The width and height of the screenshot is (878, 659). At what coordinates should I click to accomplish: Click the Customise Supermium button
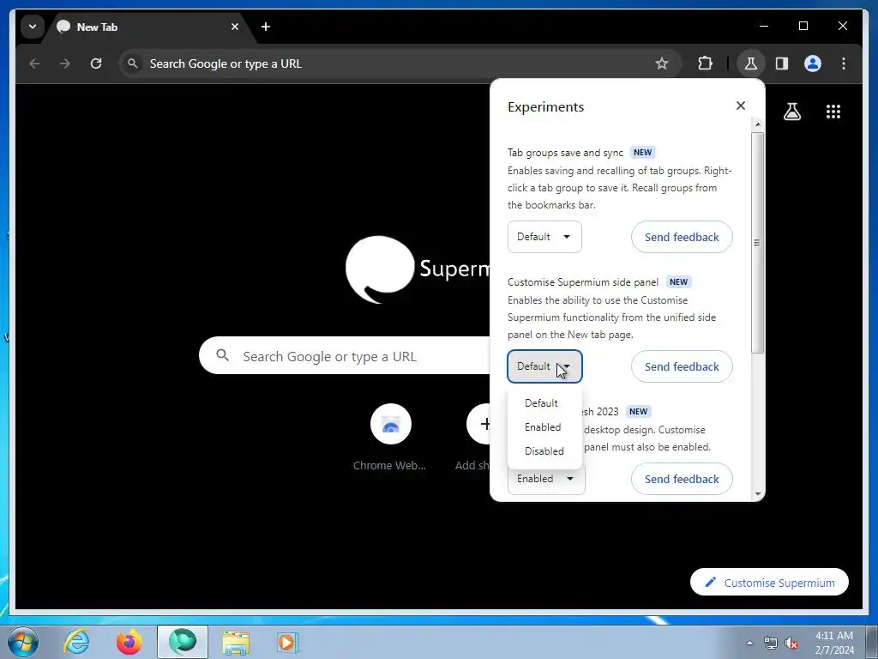click(x=769, y=583)
